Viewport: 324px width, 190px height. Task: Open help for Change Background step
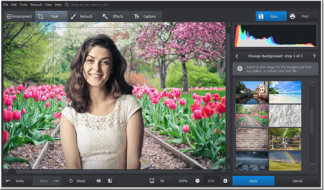click(314, 56)
